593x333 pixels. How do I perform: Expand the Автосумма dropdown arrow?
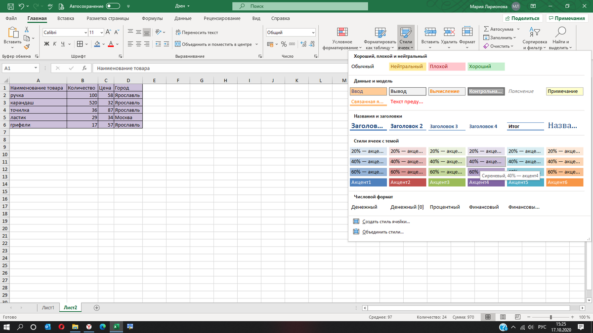517,29
